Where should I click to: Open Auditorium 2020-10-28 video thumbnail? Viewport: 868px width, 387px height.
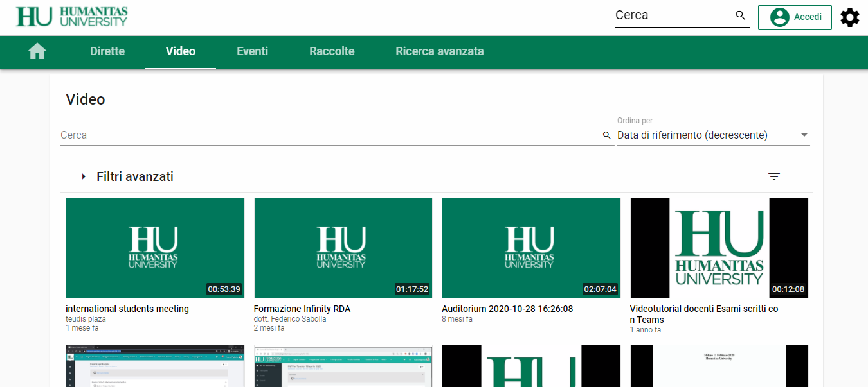pyautogui.click(x=531, y=248)
